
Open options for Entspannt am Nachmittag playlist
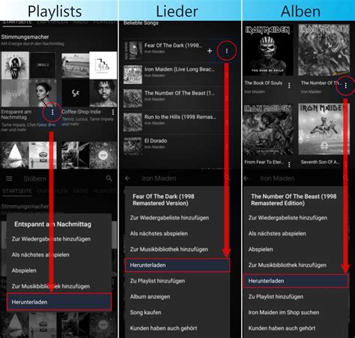(52, 112)
